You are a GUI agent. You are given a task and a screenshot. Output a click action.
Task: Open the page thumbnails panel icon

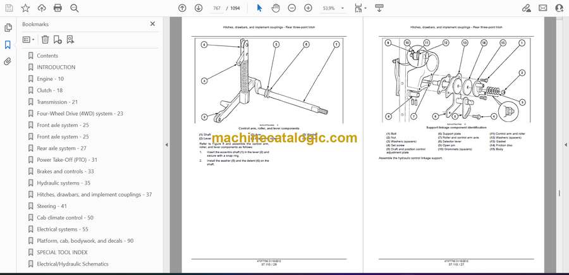[8, 28]
